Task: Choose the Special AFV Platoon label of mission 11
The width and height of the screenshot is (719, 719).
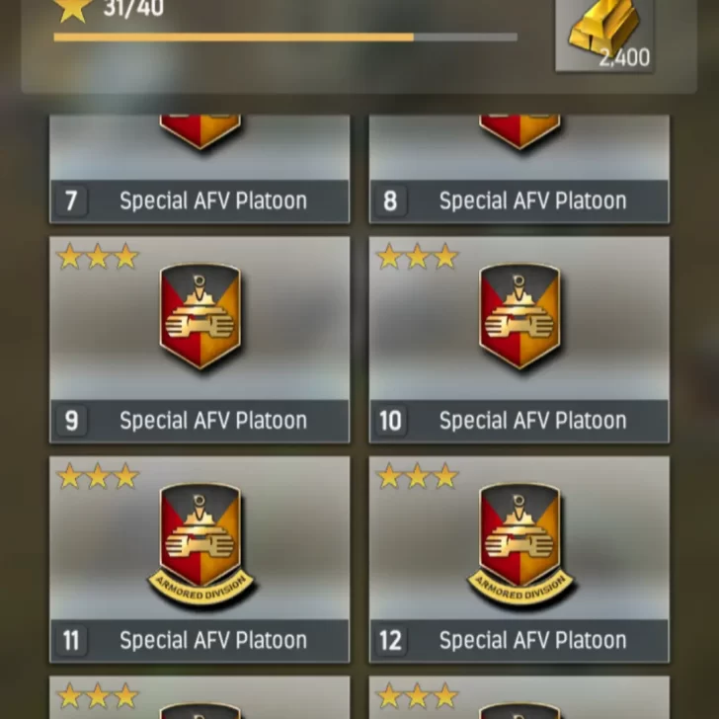Action: point(213,640)
